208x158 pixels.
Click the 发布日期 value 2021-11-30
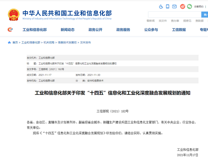point(94,75)
